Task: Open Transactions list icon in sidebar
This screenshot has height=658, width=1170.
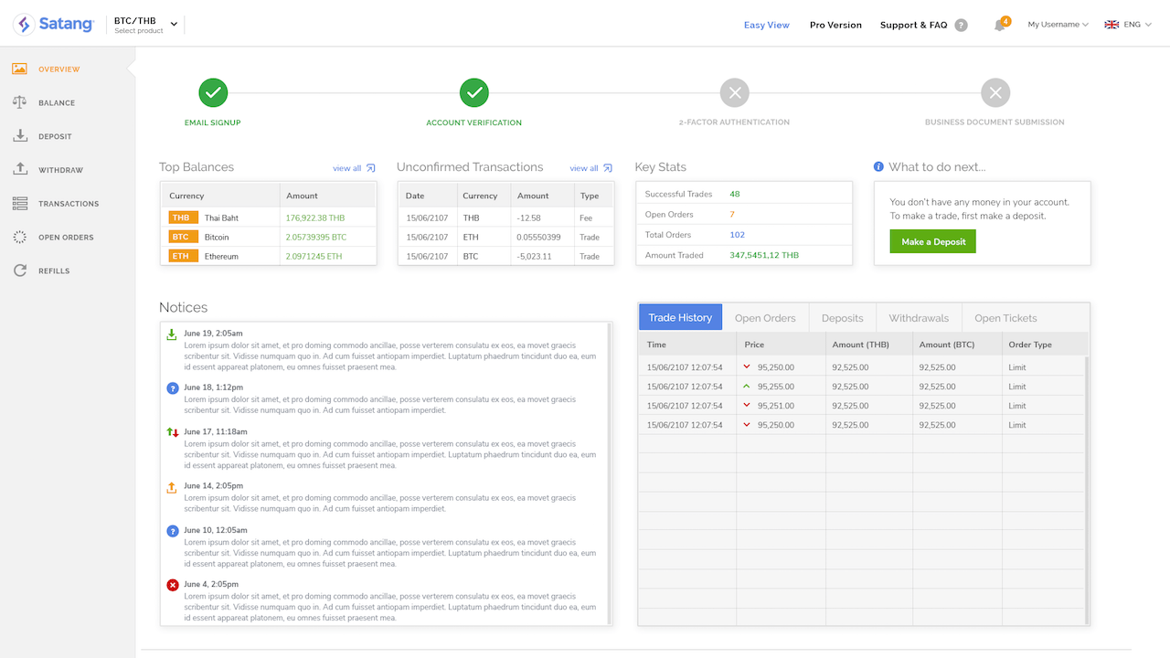Action: [19, 204]
